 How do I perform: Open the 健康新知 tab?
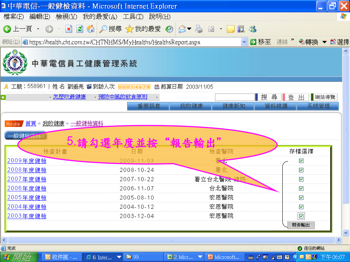(233, 106)
